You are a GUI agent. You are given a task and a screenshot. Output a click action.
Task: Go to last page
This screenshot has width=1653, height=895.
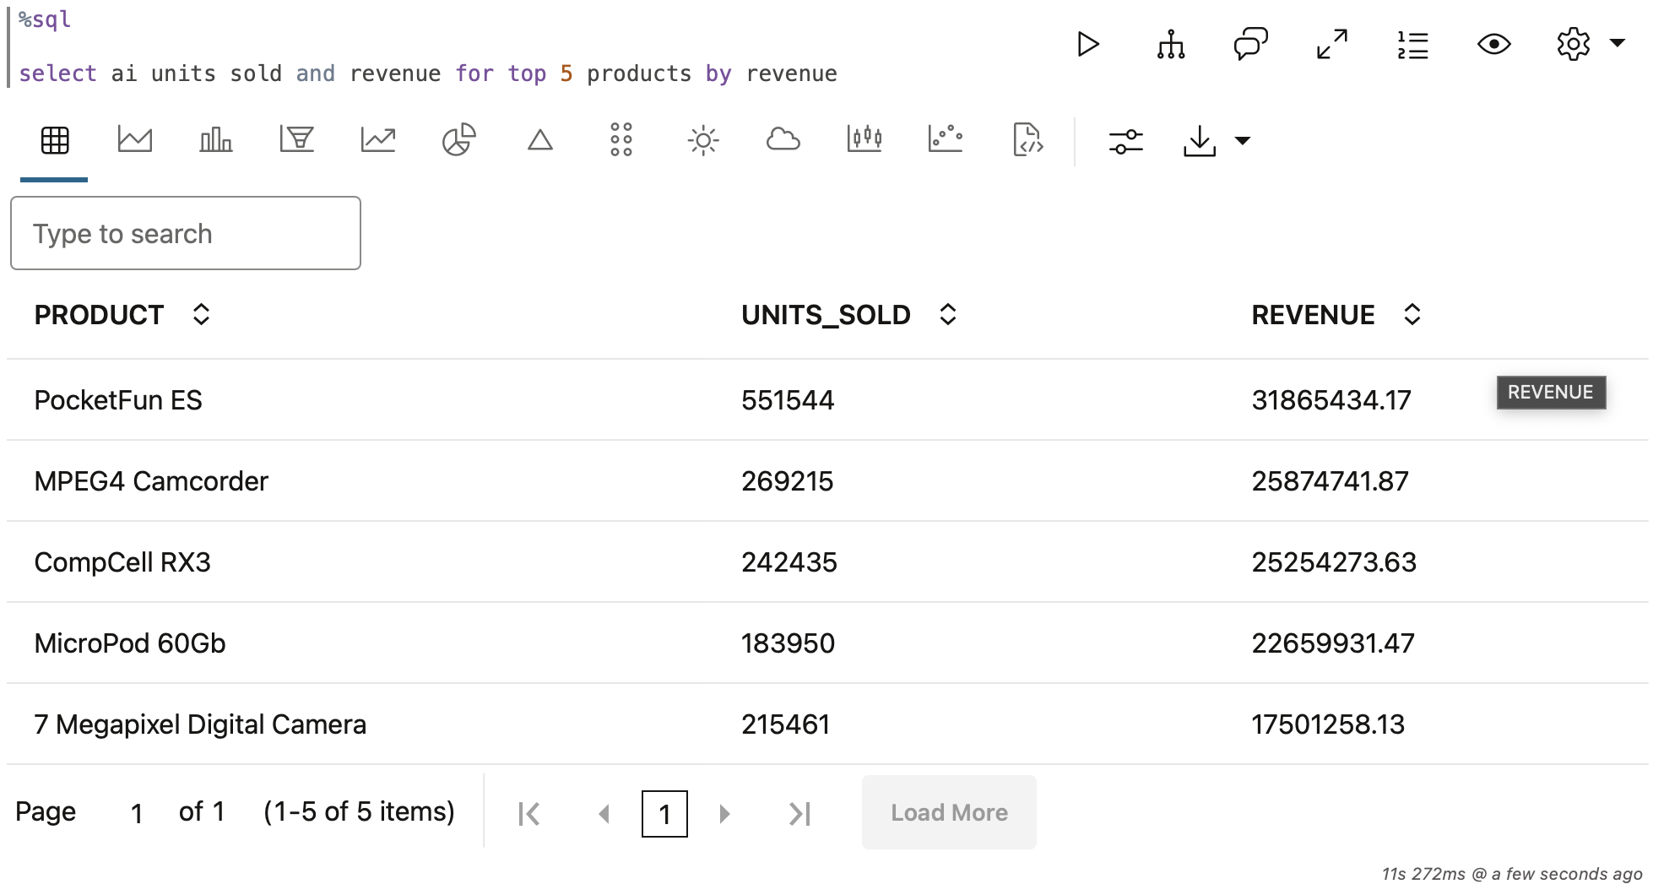pos(799,814)
